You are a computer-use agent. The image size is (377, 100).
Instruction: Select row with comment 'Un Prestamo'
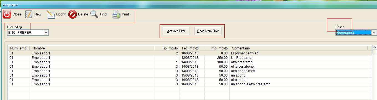pyautogui.click(x=189, y=57)
